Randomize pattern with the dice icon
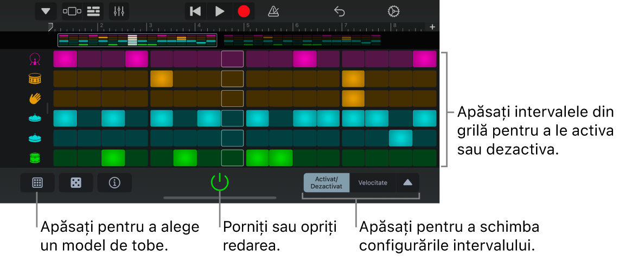Screen dimensions: 619x260 pos(76,183)
